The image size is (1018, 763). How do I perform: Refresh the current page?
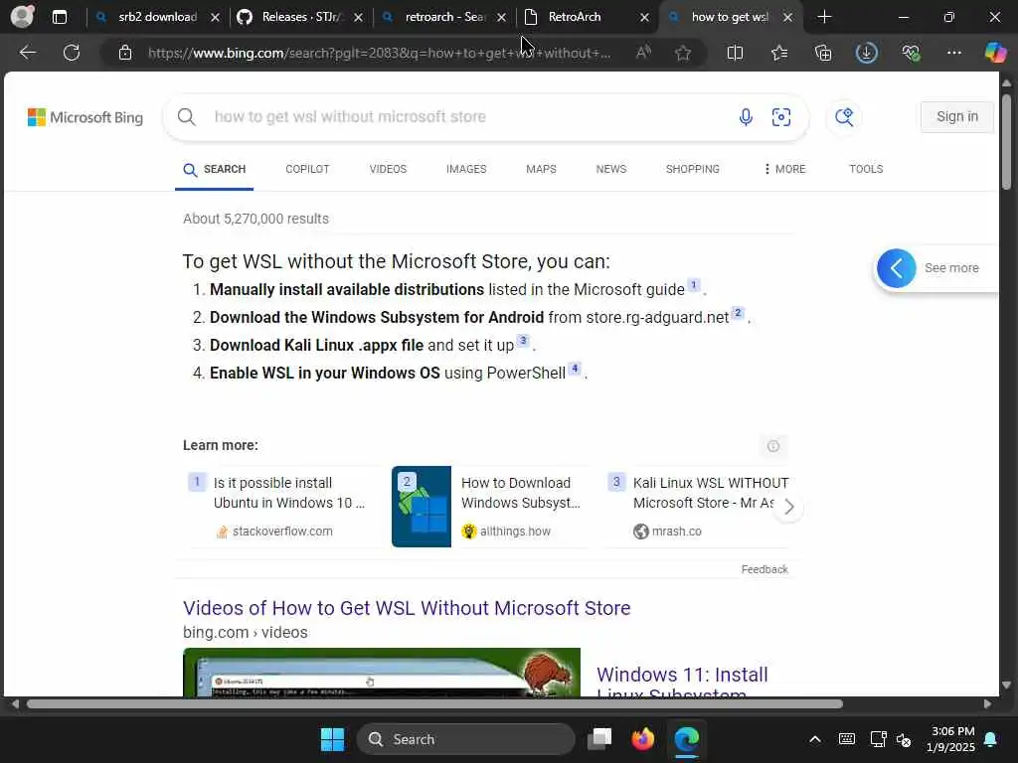point(72,53)
